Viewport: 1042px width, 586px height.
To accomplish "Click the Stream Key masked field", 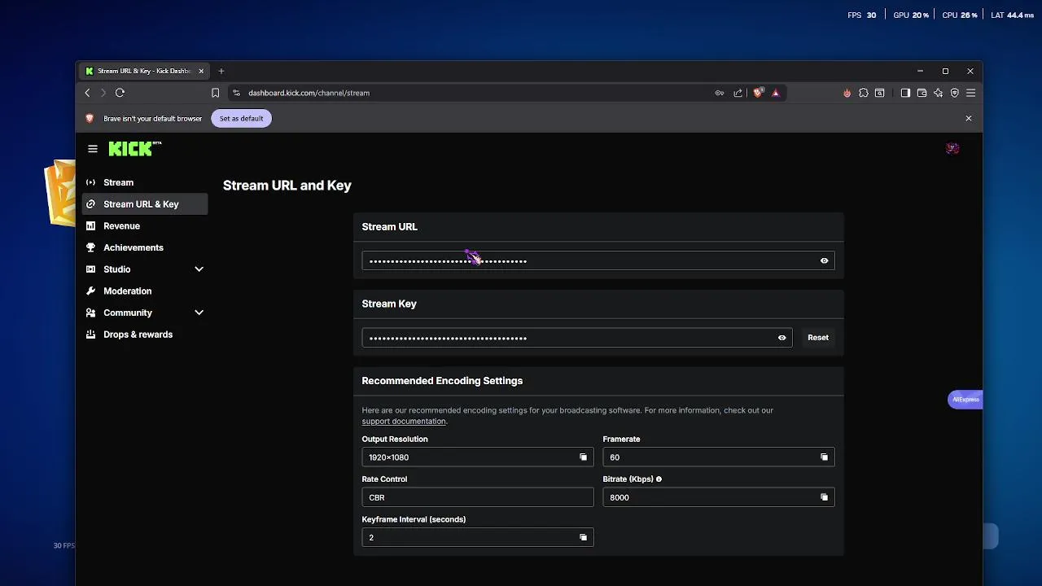I will pyautogui.click(x=577, y=338).
